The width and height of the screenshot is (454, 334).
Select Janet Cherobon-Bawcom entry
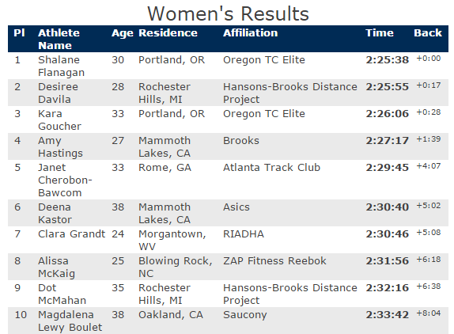tap(65, 180)
